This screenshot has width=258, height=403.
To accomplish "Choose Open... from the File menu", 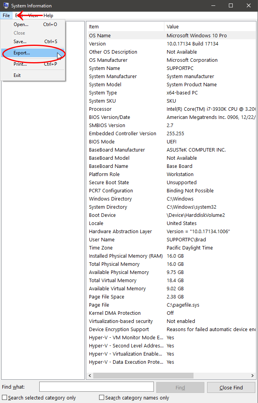I will tap(33, 24).
